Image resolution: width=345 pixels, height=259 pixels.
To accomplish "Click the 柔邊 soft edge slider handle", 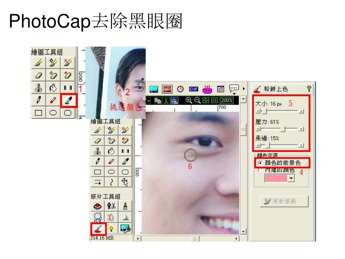I will coord(267,145).
